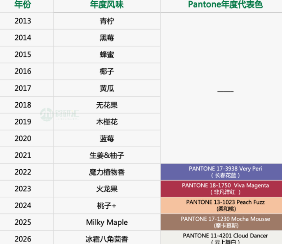Screen dimensions: 282x244
Task: Select the 2013 year cell
Action: (23, 21)
